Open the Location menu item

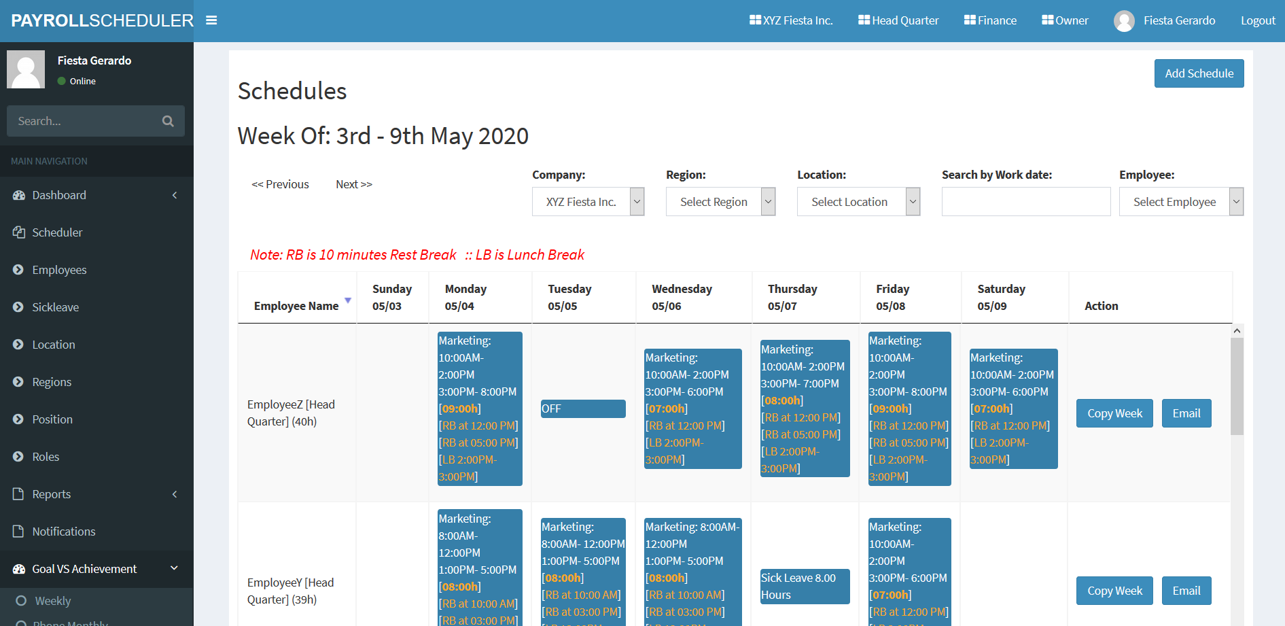tap(96, 345)
